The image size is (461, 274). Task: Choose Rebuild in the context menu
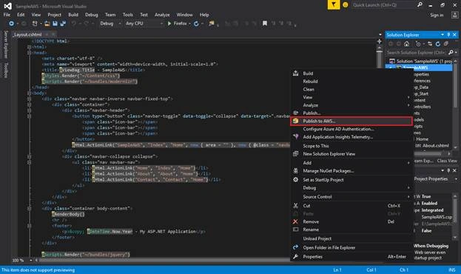(x=352, y=81)
